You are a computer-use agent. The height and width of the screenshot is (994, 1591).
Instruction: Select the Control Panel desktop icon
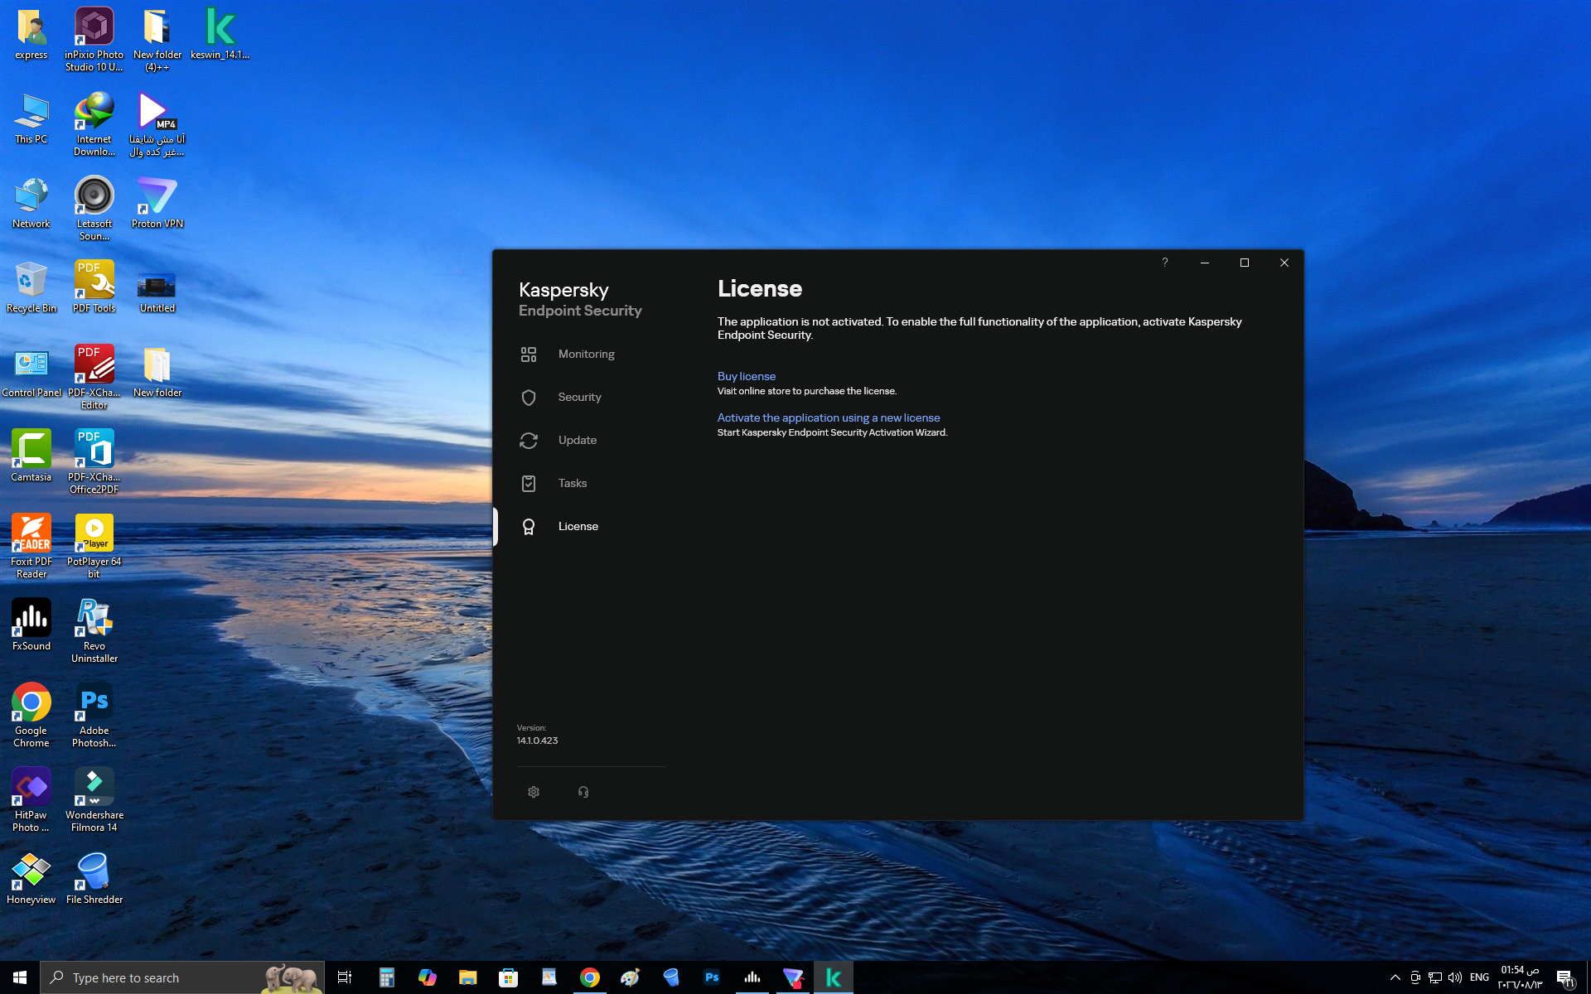pyautogui.click(x=31, y=373)
